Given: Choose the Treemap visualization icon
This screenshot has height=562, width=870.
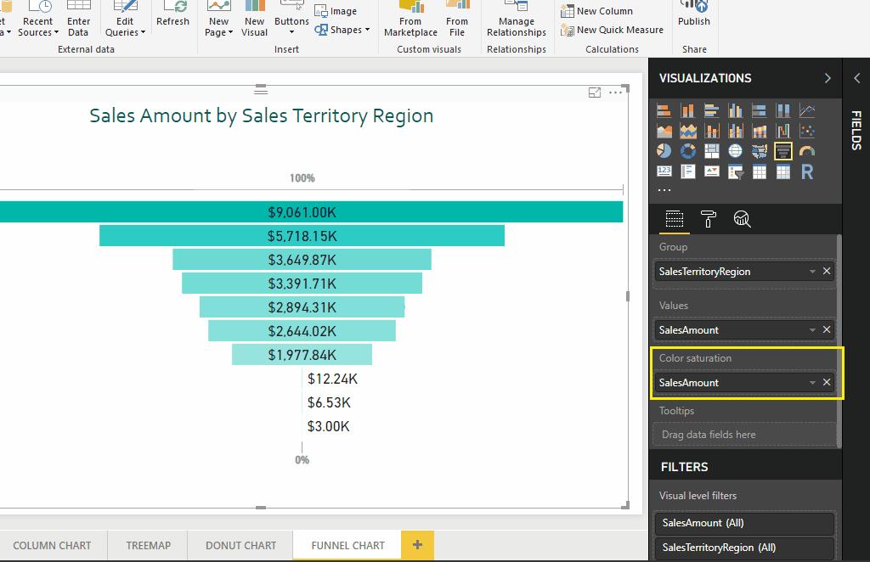Looking at the screenshot, I should pos(712,151).
